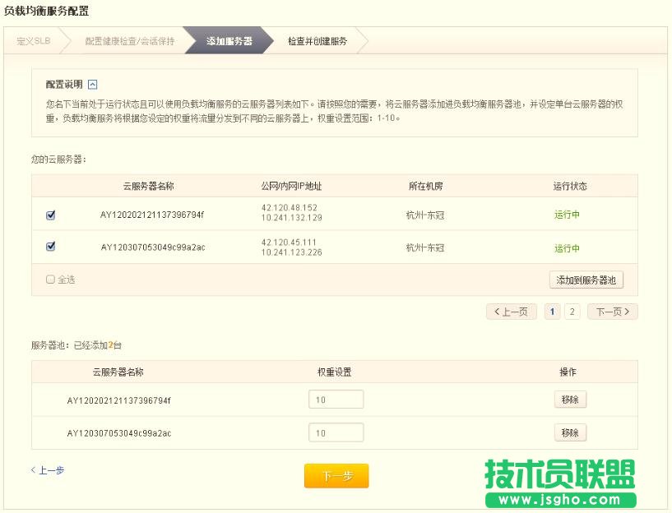Edit weight field for AY120202121137396794f
The height and width of the screenshot is (513, 672).
pos(336,400)
